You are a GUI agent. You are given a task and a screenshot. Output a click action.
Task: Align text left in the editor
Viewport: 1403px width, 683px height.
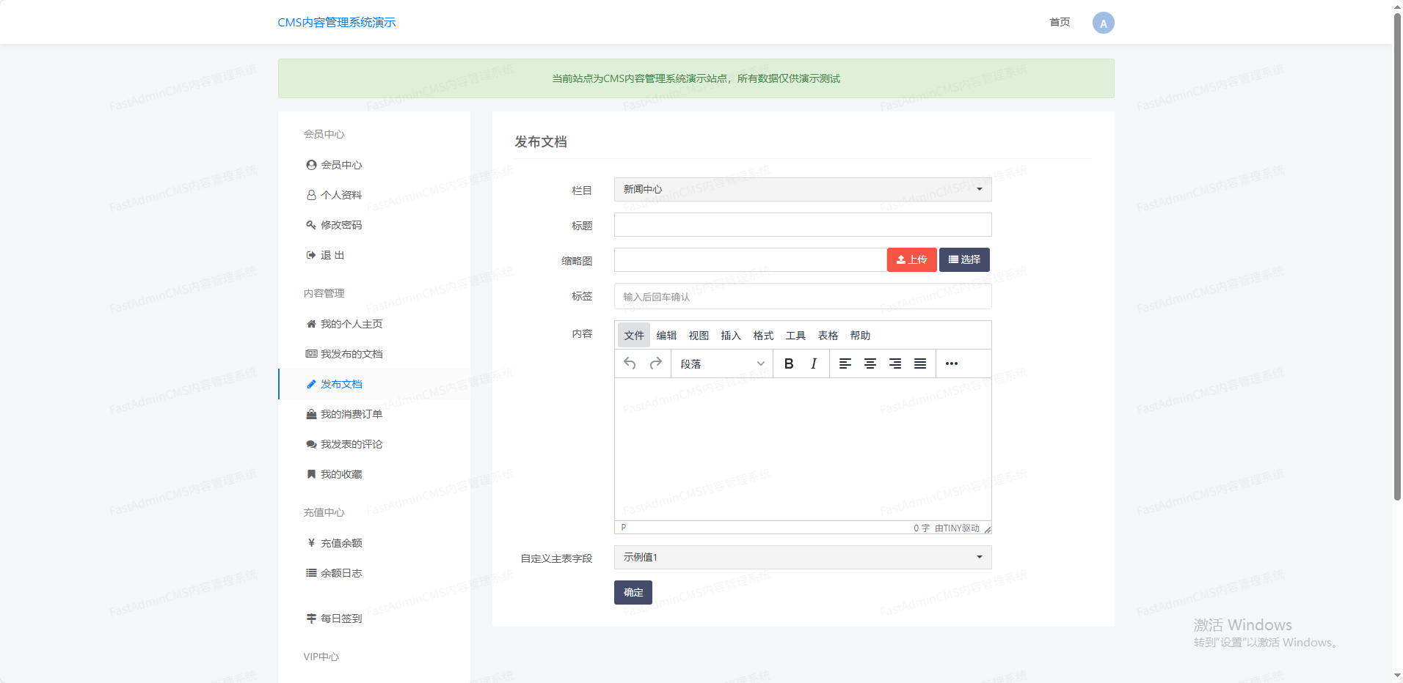[845, 363]
